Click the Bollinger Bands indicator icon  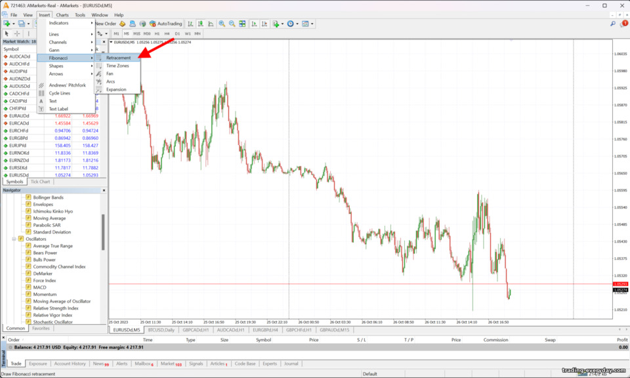pos(28,198)
